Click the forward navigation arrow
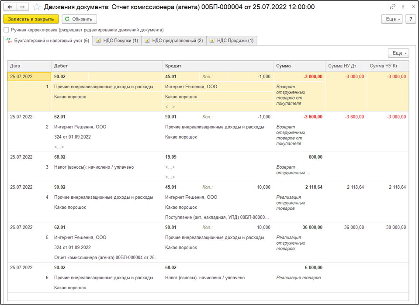 tap(23, 7)
